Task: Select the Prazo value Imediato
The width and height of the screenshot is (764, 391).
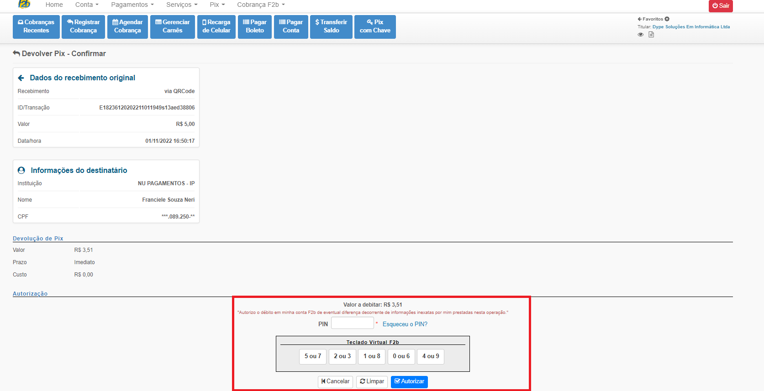Action: click(x=84, y=262)
